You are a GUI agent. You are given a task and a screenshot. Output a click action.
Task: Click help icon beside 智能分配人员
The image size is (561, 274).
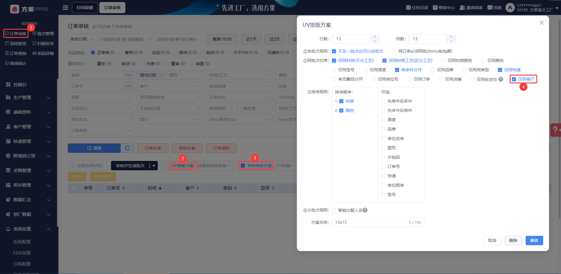click(365, 210)
